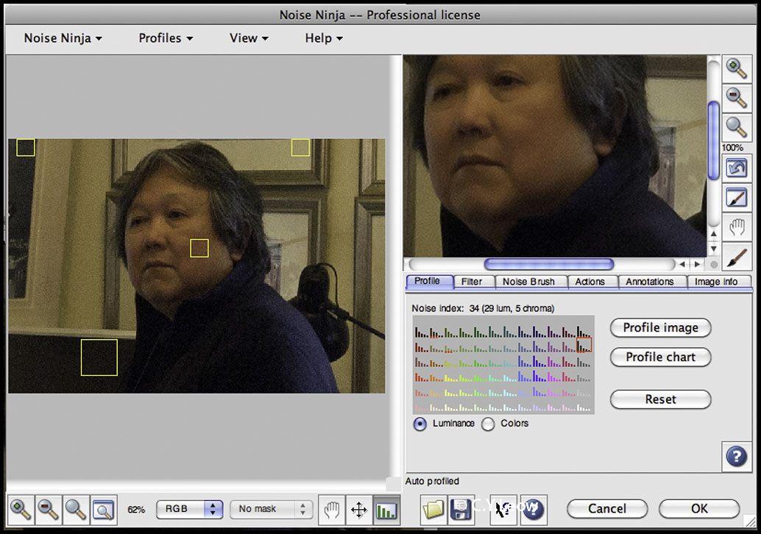The image size is (761, 534).
Task: Click the OK button
Action: coord(699,509)
